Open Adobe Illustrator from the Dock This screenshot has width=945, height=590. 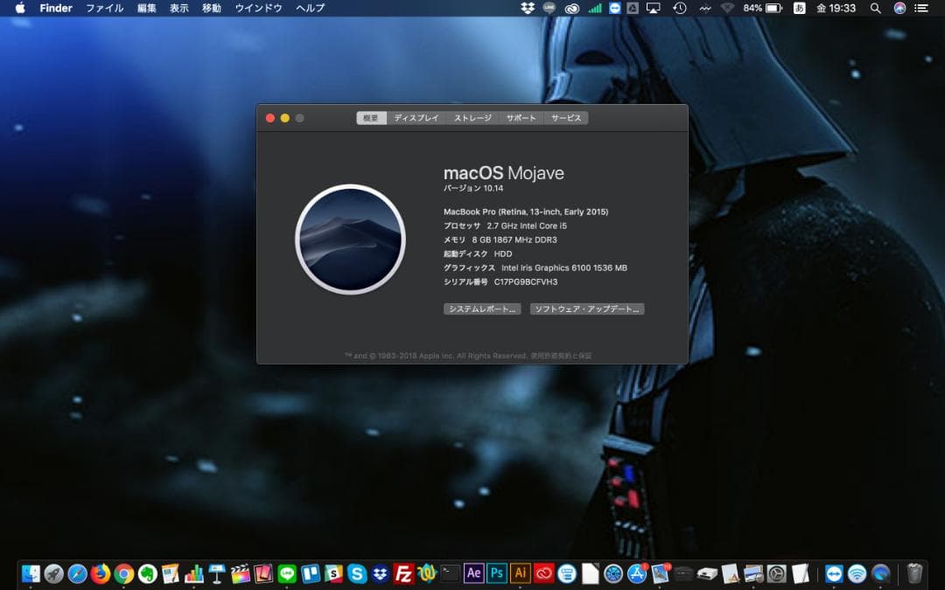[521, 574]
